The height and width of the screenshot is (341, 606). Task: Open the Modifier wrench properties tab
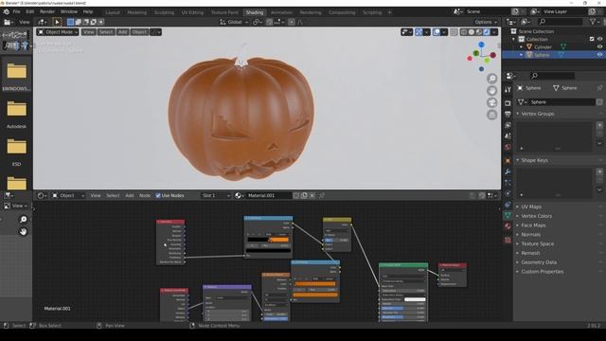(x=508, y=171)
